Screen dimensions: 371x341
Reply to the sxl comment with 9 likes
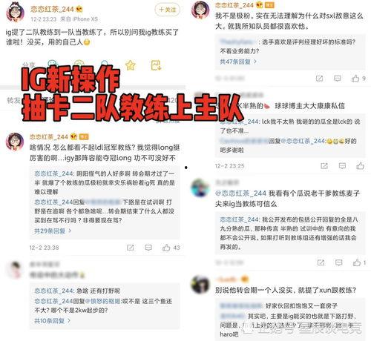tap(338, 79)
